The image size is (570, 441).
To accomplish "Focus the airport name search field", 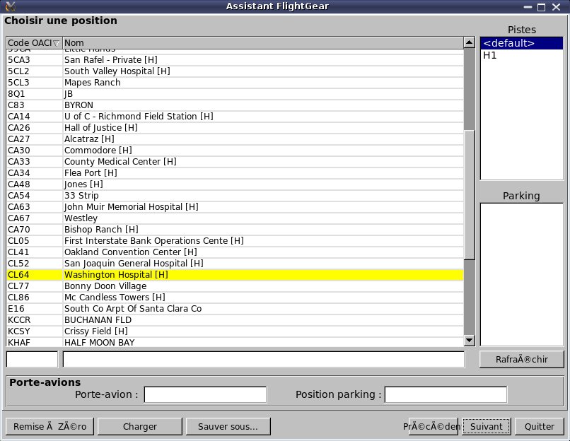I will click(x=264, y=359).
